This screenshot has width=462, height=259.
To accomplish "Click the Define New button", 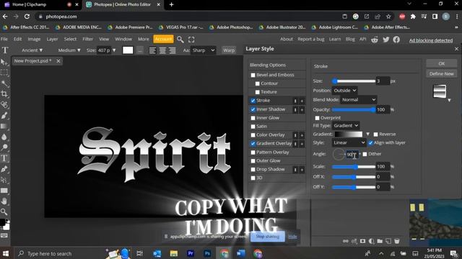I will tap(441, 74).
